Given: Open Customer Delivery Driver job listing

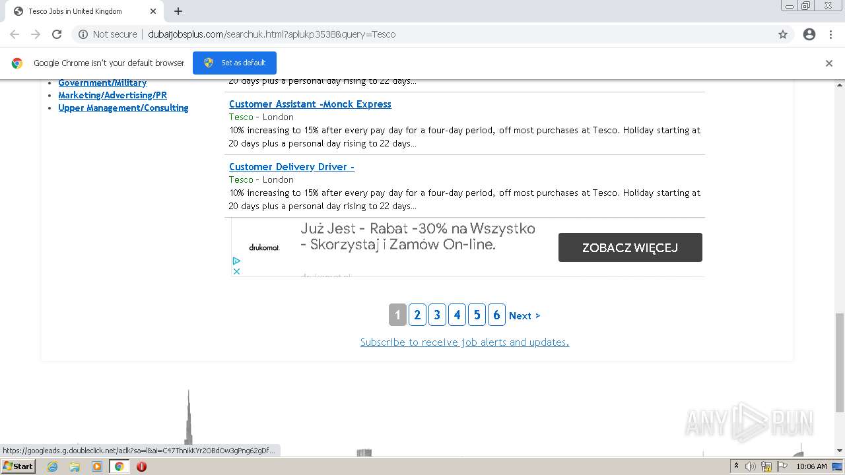Looking at the screenshot, I should (x=292, y=167).
